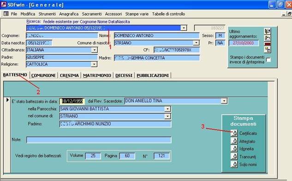Click the Attestato label in Stampa documenti
This screenshot has width=292, height=181.
(x=247, y=141)
